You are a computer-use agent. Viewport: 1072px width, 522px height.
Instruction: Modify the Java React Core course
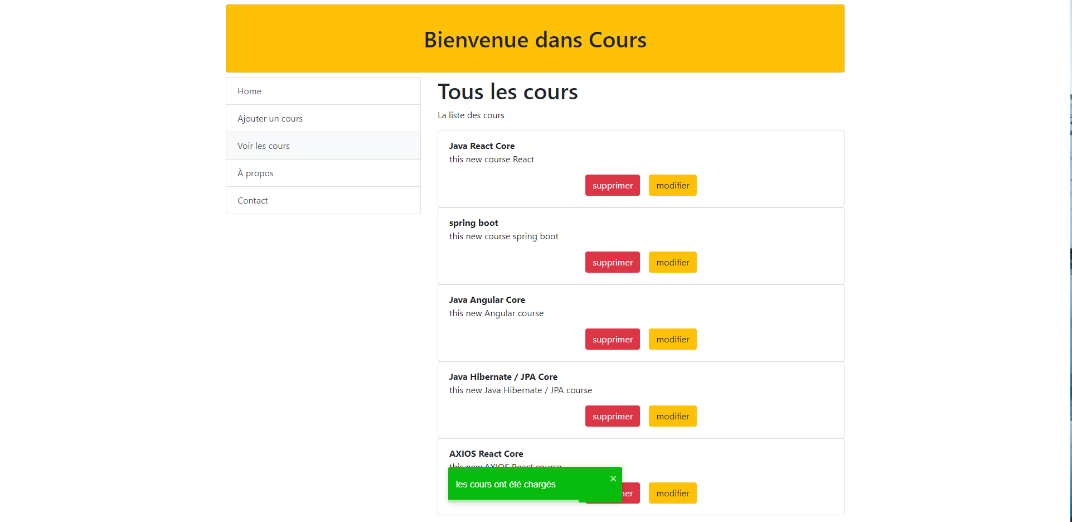coord(672,185)
